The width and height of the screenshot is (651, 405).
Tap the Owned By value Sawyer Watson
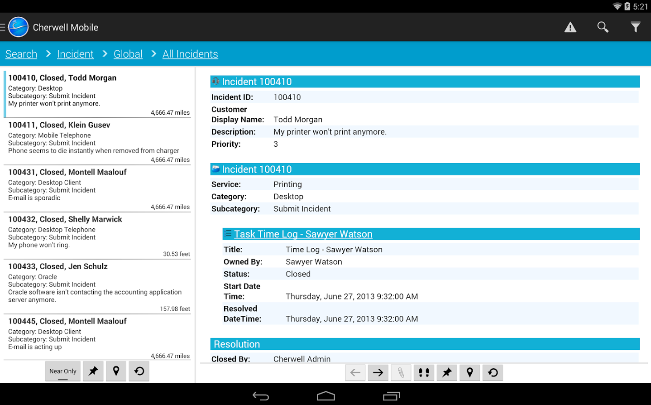314,262
